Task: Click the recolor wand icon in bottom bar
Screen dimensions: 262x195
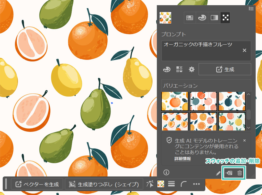Action: click(150, 184)
